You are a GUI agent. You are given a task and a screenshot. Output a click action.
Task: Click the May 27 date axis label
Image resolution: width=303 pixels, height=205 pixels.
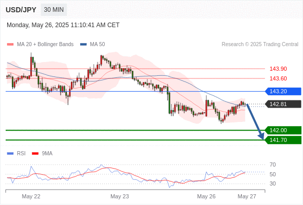[x=247, y=196]
